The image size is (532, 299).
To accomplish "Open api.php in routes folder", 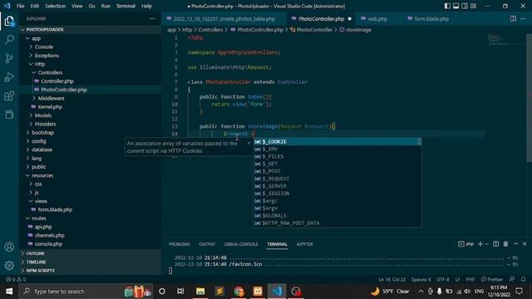I will tap(43, 227).
